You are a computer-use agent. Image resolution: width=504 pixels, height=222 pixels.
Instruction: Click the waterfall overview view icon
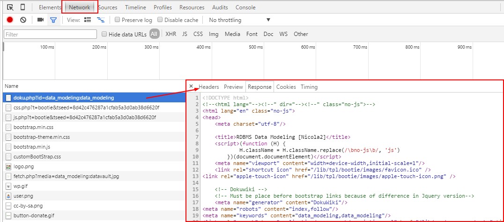pyautogui.click(x=100, y=20)
